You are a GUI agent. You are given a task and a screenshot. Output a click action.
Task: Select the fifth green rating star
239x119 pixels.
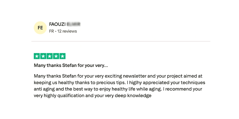[x=62, y=56]
